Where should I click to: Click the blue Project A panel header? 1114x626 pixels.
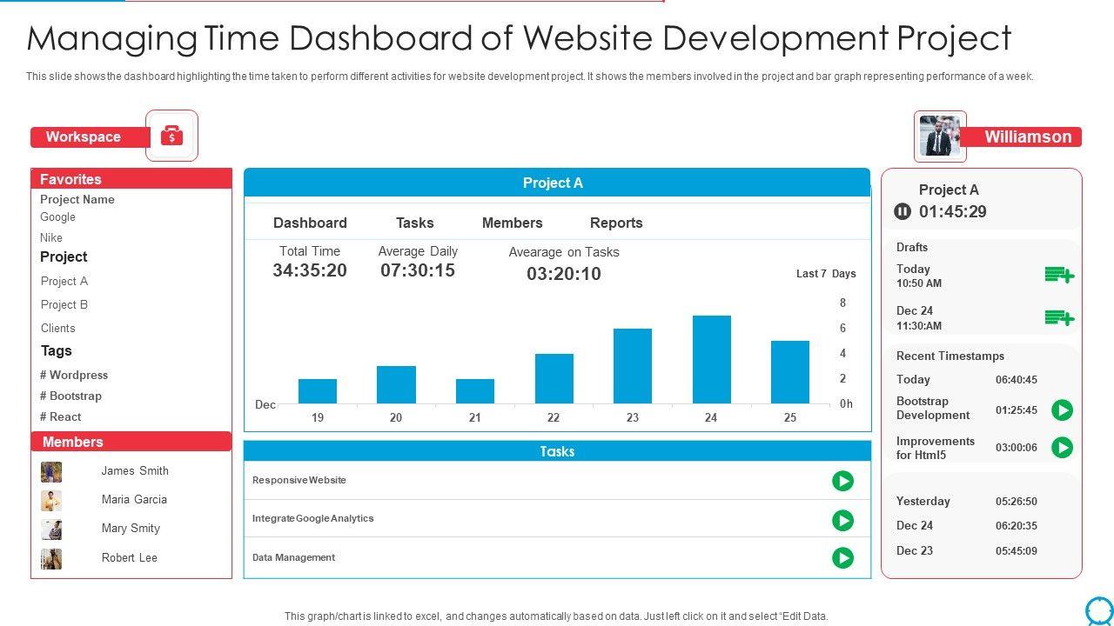pyautogui.click(x=557, y=183)
